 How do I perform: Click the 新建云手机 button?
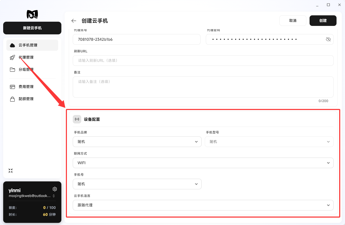click(32, 28)
